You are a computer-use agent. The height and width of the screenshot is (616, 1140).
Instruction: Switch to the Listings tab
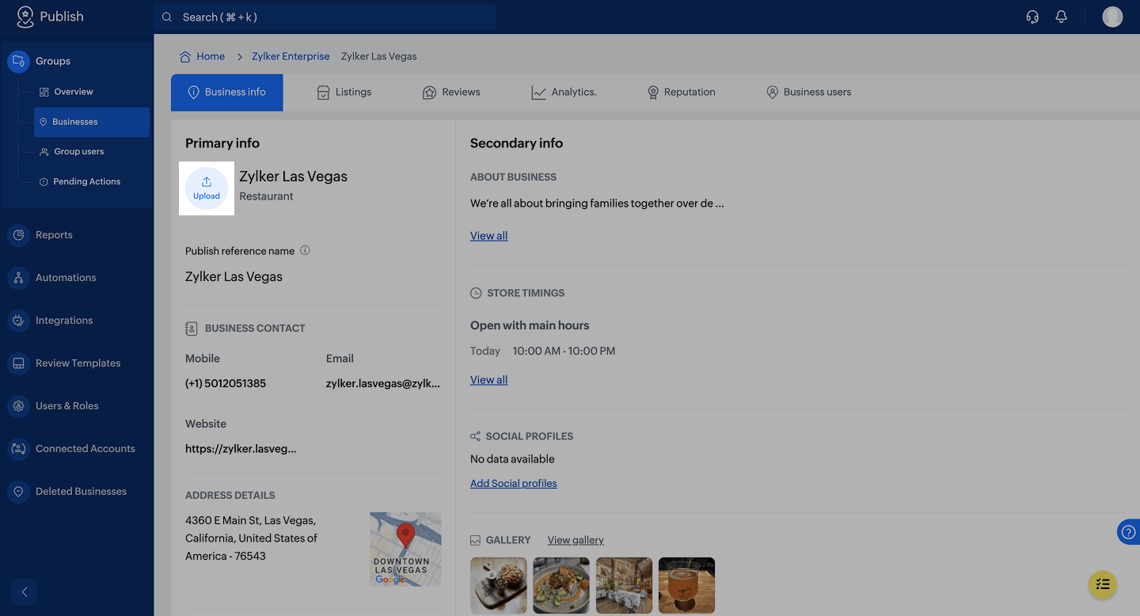tap(344, 93)
